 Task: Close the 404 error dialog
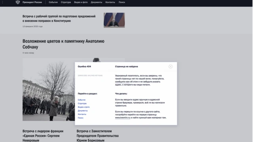click(x=170, y=67)
